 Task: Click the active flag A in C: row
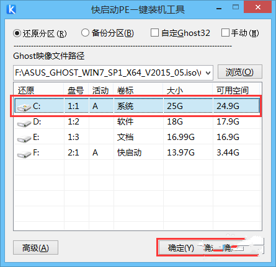coord(95,106)
